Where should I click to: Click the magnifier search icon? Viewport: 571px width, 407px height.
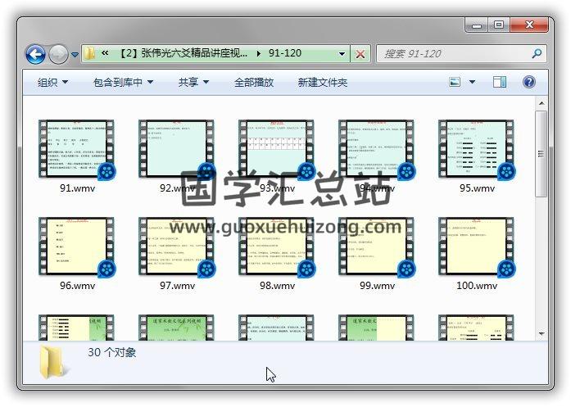coord(537,54)
